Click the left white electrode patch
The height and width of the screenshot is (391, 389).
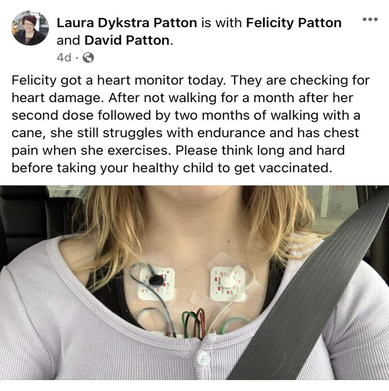(x=156, y=284)
